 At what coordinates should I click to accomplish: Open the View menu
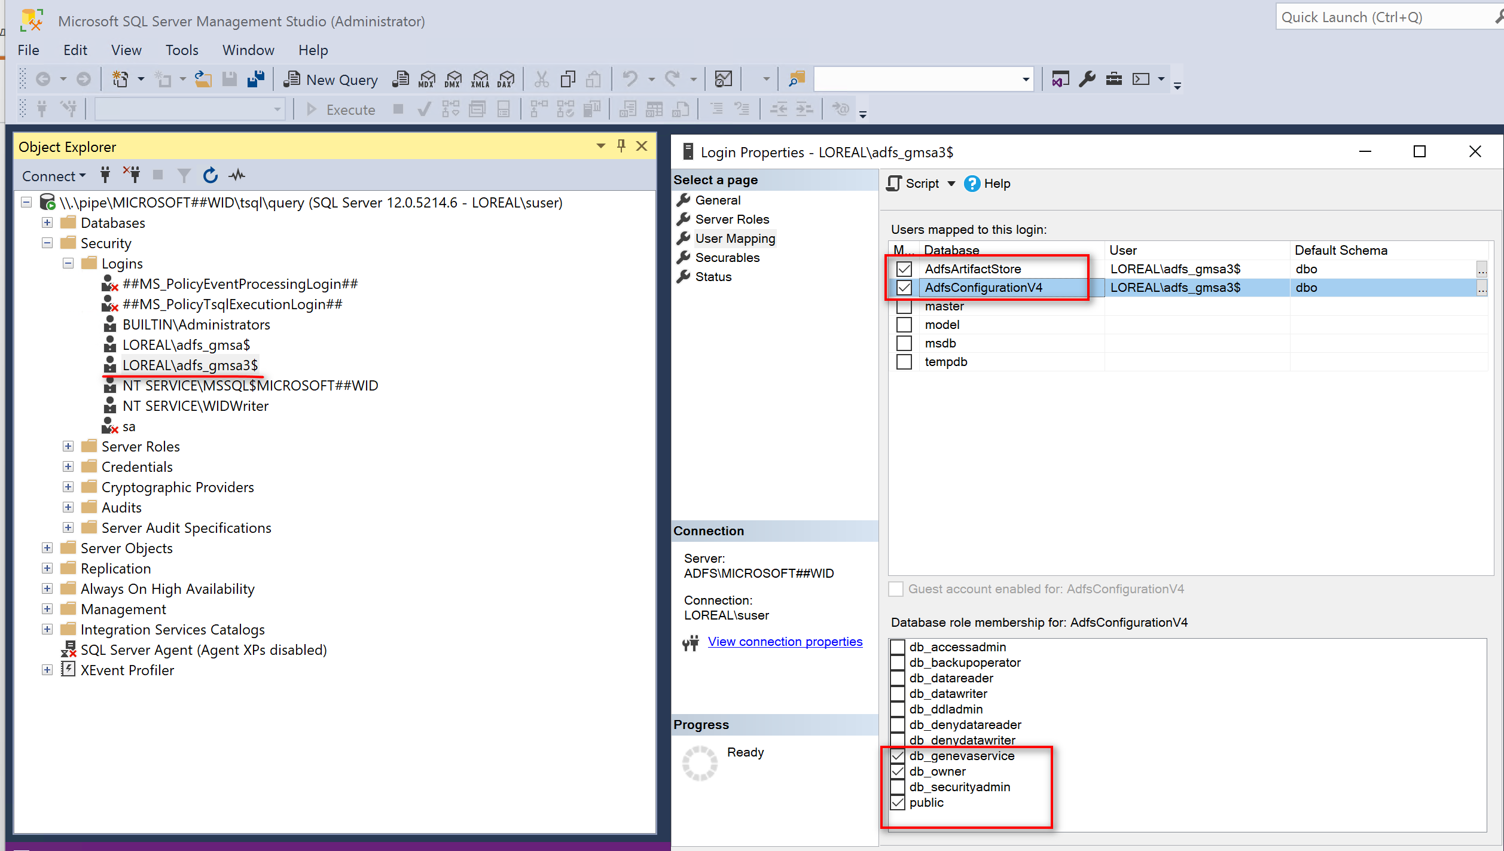click(126, 50)
